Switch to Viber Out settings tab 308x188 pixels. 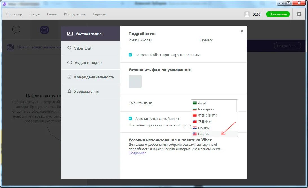point(91,48)
